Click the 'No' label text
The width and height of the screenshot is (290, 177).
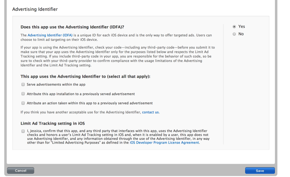[241, 34]
